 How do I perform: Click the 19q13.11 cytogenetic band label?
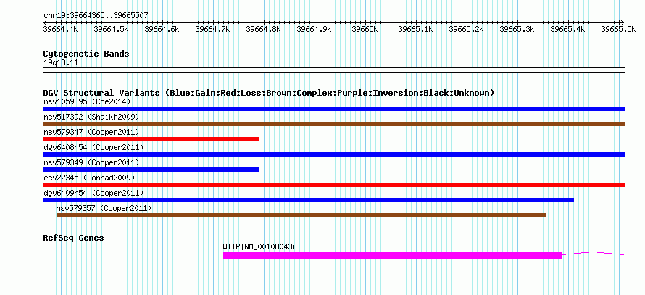click(x=61, y=63)
